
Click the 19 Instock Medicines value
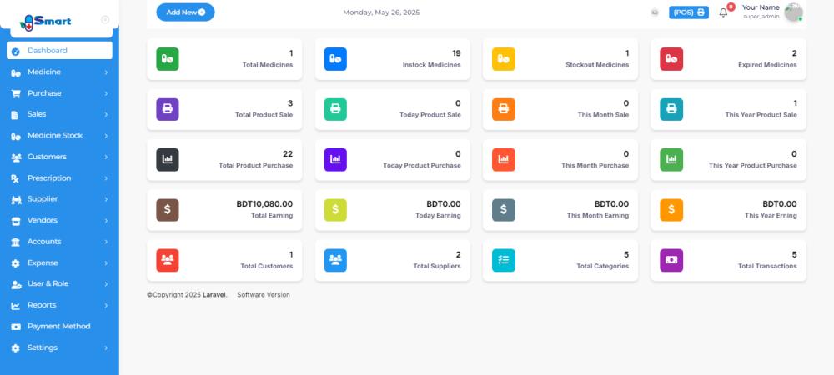pyautogui.click(x=456, y=53)
